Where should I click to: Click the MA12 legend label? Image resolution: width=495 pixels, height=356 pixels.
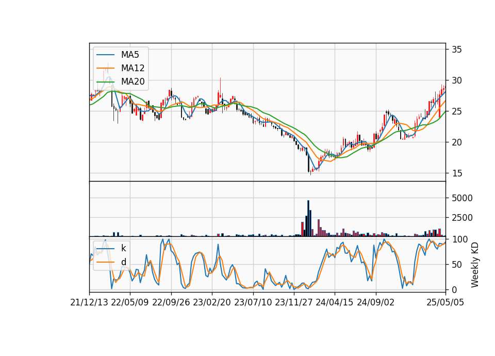click(x=133, y=68)
